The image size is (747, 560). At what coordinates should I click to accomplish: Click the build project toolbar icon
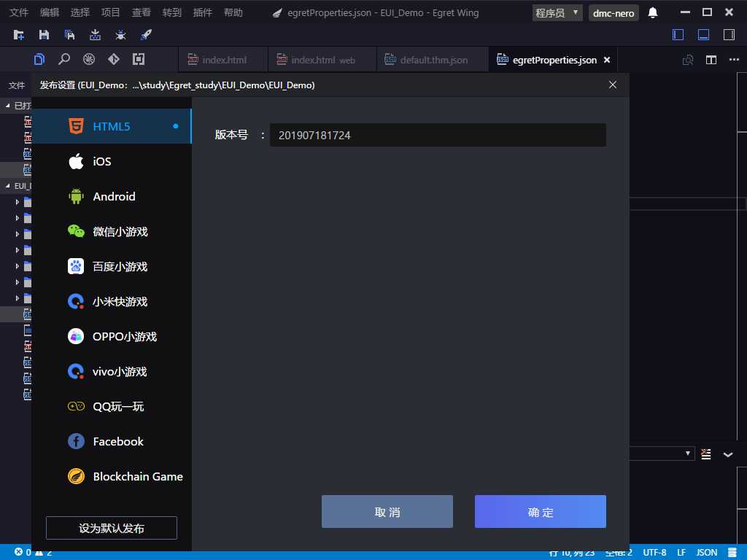(96, 35)
